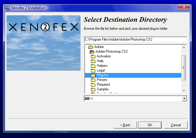Click the Required folder icon

[x=93, y=84]
